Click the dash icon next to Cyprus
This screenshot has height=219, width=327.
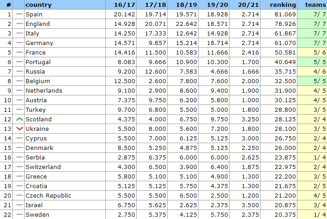coord(19,139)
